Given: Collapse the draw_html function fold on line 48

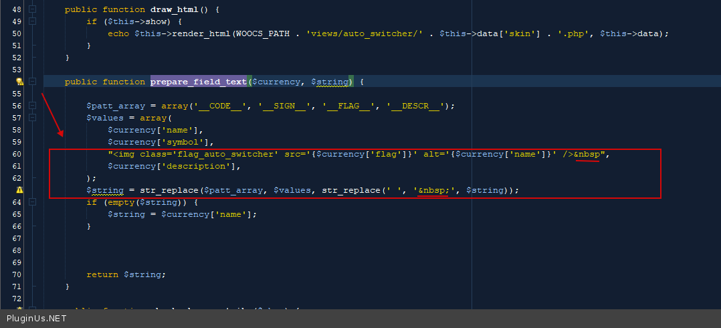Looking at the screenshot, I should 32,9.
